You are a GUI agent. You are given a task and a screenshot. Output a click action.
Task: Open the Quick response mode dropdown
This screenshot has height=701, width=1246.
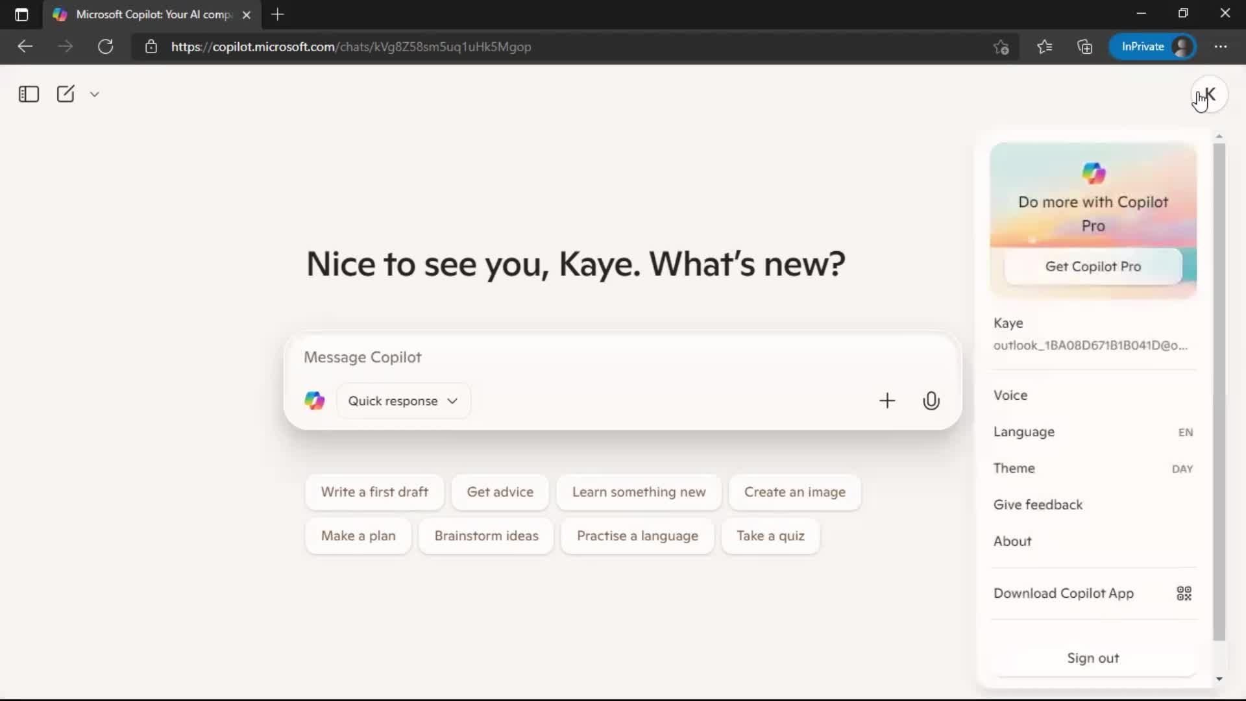point(403,401)
